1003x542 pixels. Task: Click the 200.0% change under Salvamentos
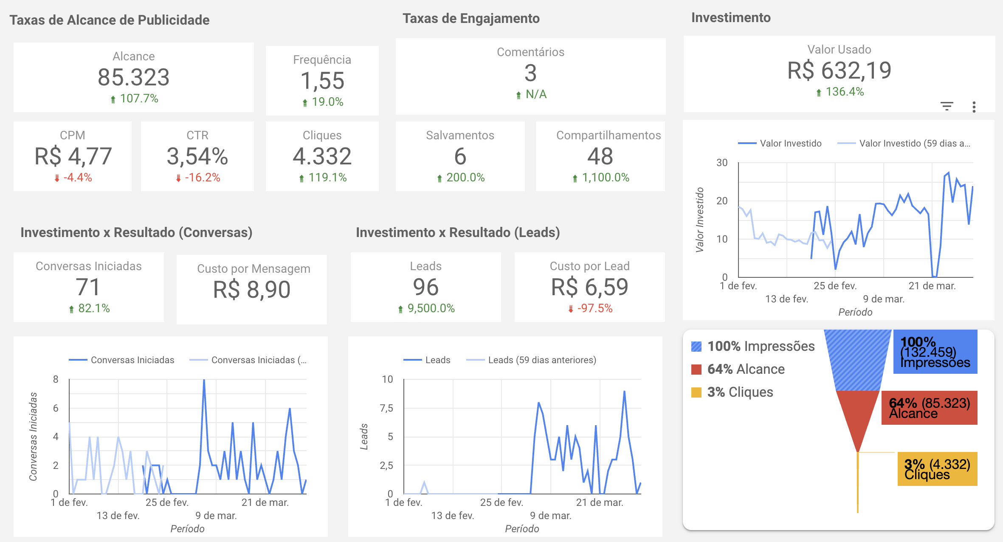[461, 178]
